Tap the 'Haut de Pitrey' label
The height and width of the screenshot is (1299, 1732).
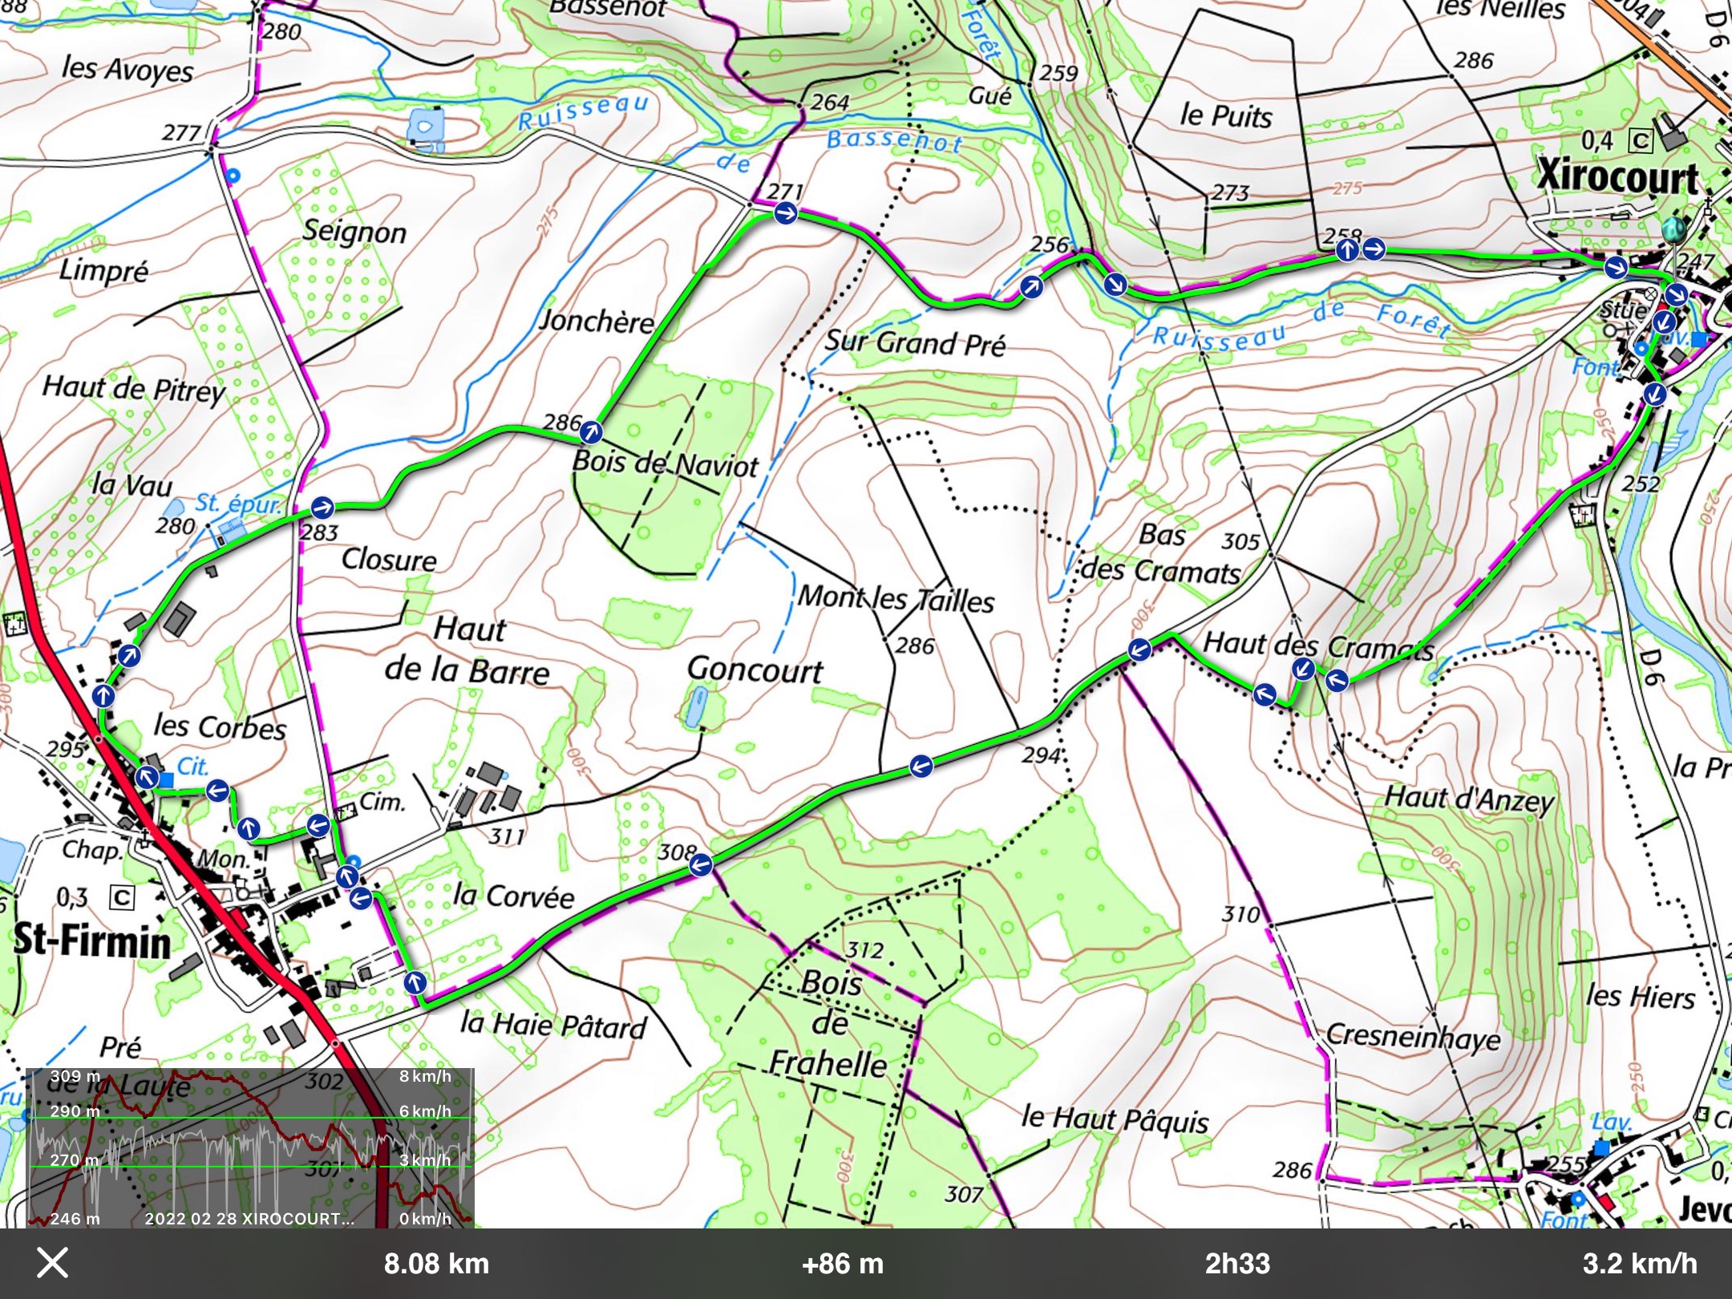point(134,389)
